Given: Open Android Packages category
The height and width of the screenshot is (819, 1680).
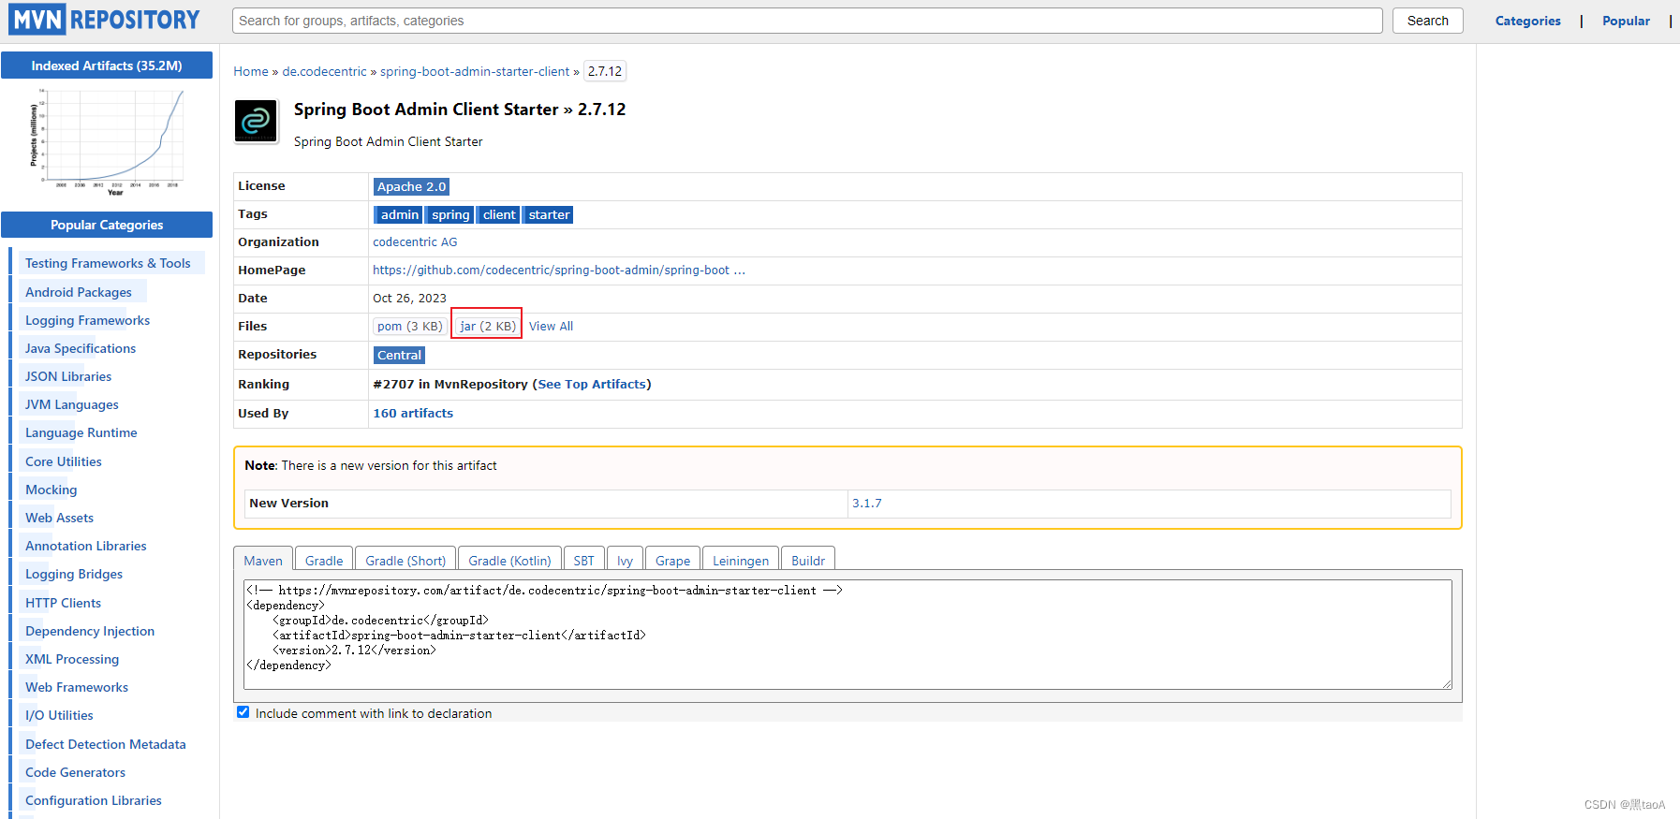Looking at the screenshot, I should click(x=79, y=292).
